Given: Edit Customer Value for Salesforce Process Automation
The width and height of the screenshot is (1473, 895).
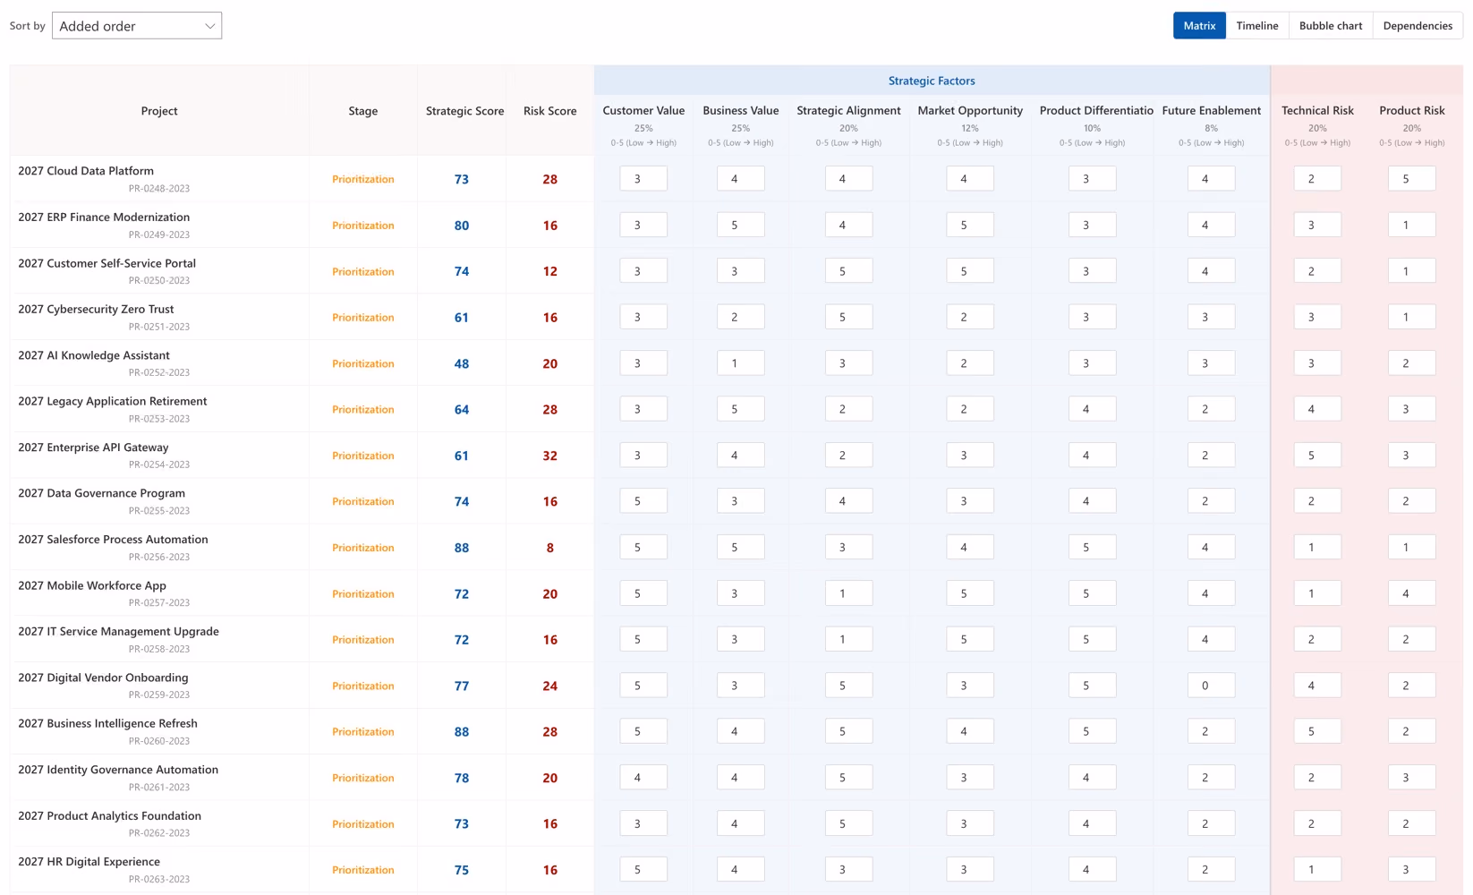Looking at the screenshot, I should pyautogui.click(x=643, y=547).
